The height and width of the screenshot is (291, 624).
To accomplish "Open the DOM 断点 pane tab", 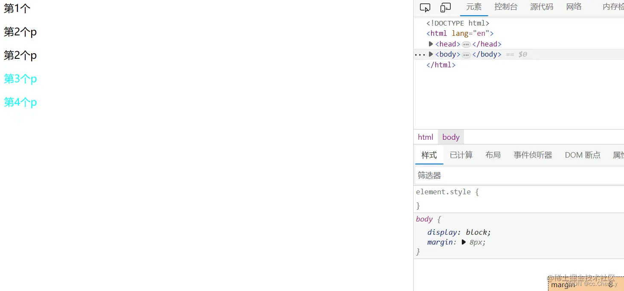I will point(583,155).
